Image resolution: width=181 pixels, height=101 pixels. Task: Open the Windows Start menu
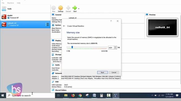coord(3,95)
